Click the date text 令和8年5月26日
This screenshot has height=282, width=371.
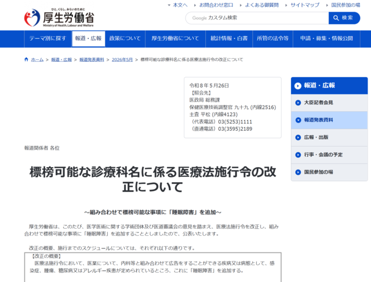[209, 86]
